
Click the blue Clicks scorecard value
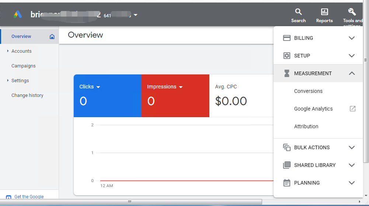[x=83, y=101]
